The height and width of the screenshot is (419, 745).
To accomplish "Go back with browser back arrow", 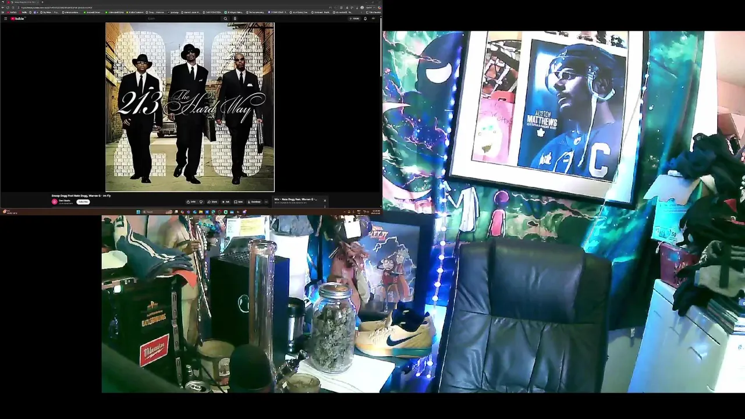I will (3, 8).
